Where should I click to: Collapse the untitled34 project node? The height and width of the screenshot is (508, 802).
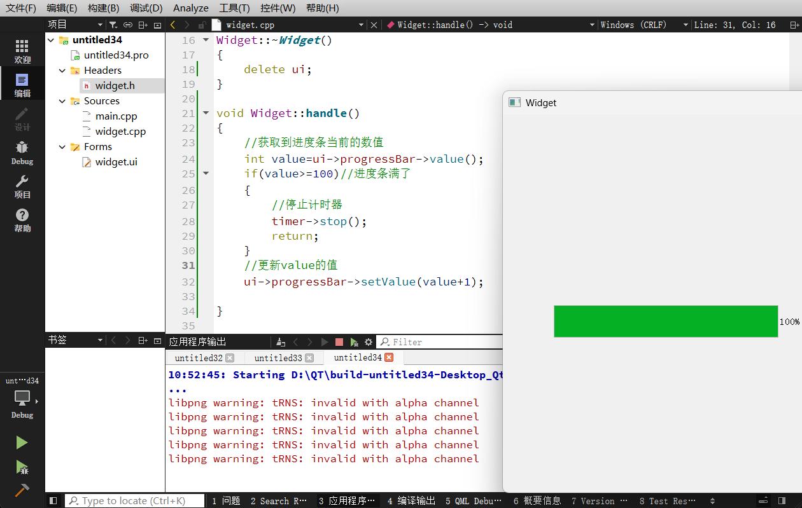52,40
